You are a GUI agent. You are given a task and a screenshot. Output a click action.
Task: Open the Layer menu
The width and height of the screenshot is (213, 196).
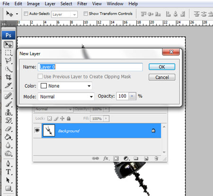tap(50, 4)
